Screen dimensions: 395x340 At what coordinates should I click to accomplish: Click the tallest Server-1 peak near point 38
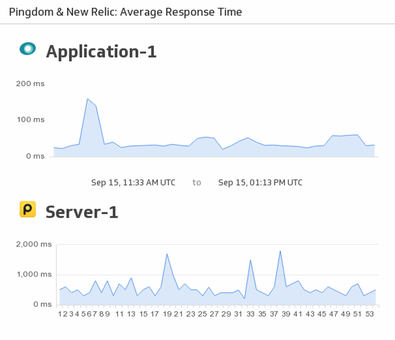(x=280, y=251)
